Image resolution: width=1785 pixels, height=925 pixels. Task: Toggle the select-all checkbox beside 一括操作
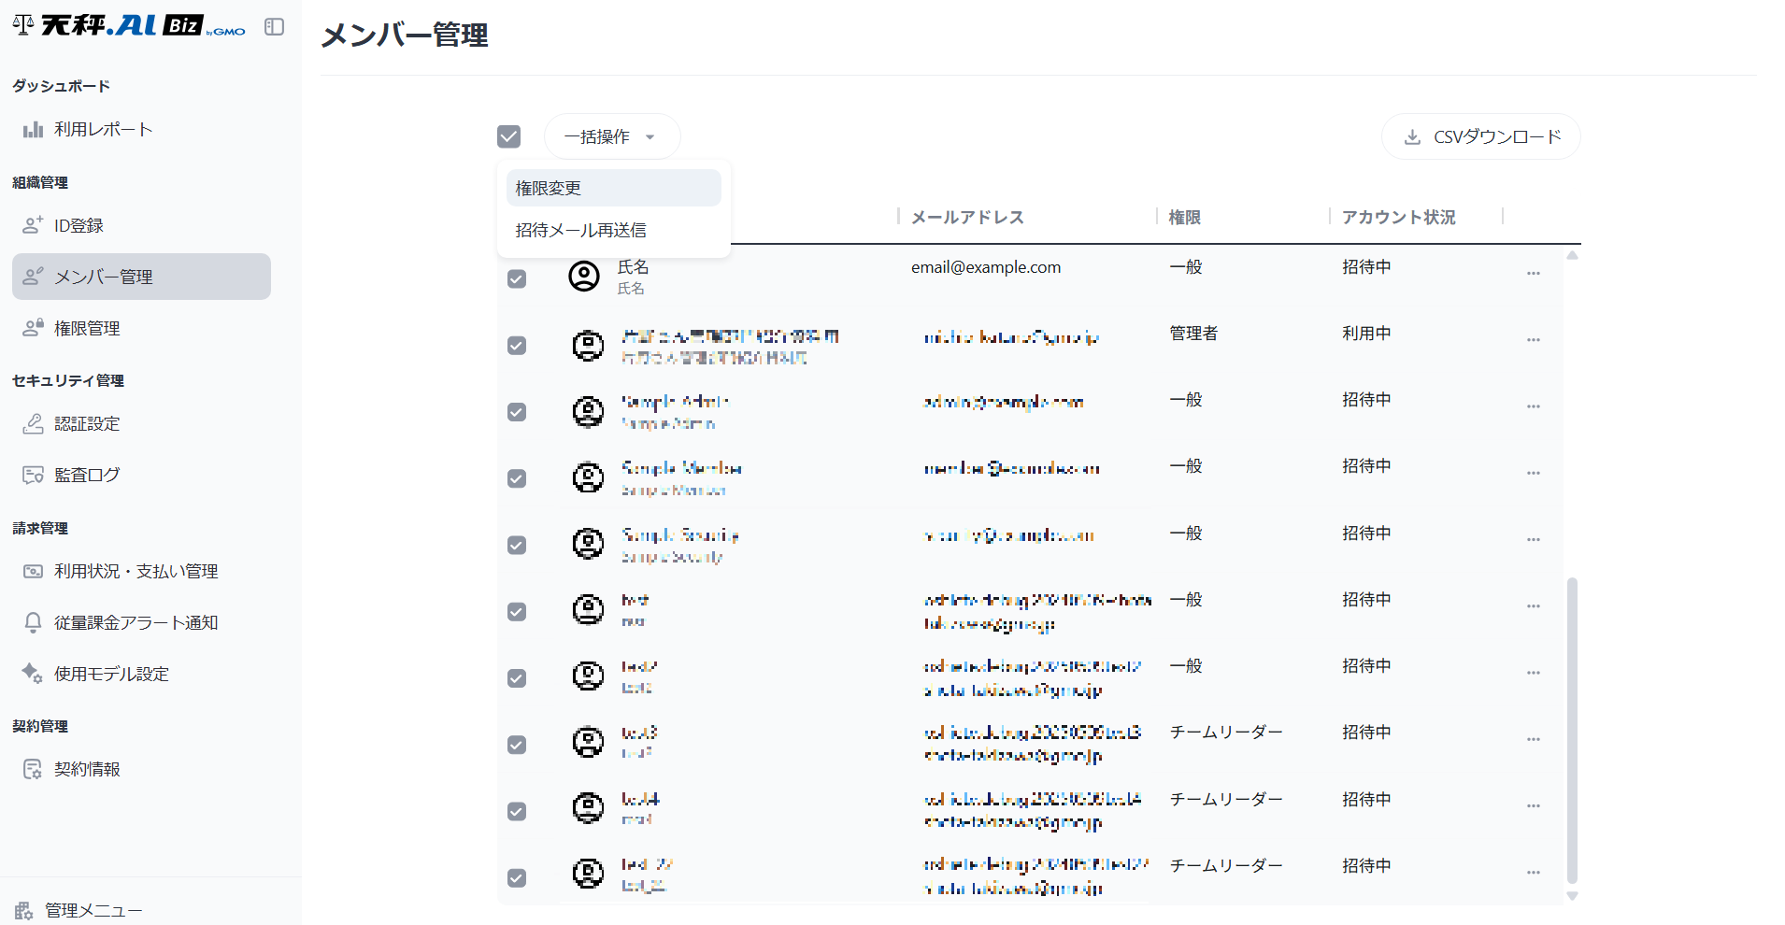coord(508,136)
